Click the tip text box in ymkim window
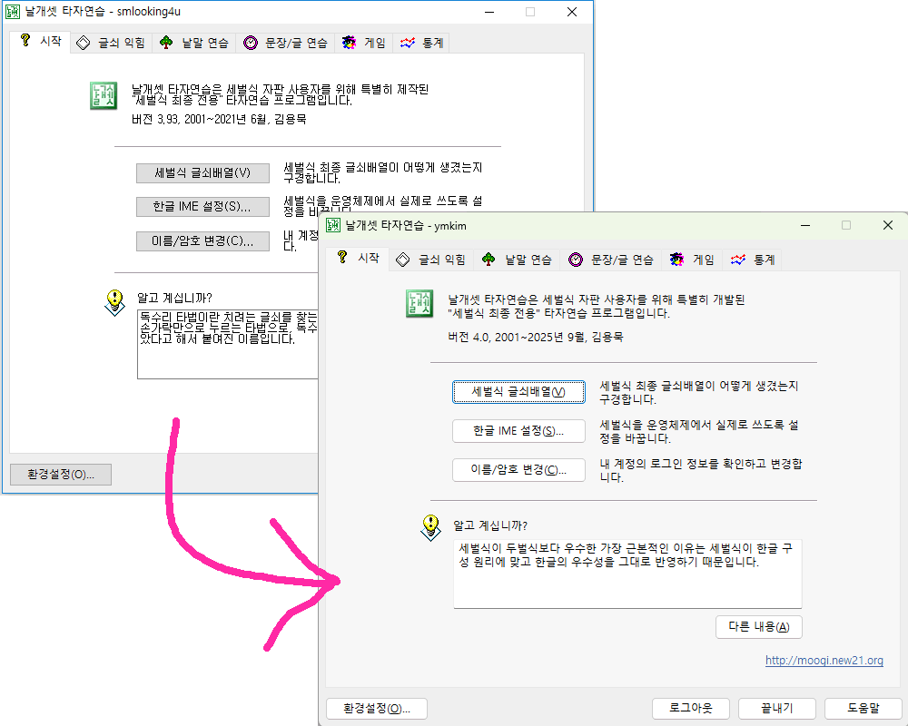 coord(627,574)
